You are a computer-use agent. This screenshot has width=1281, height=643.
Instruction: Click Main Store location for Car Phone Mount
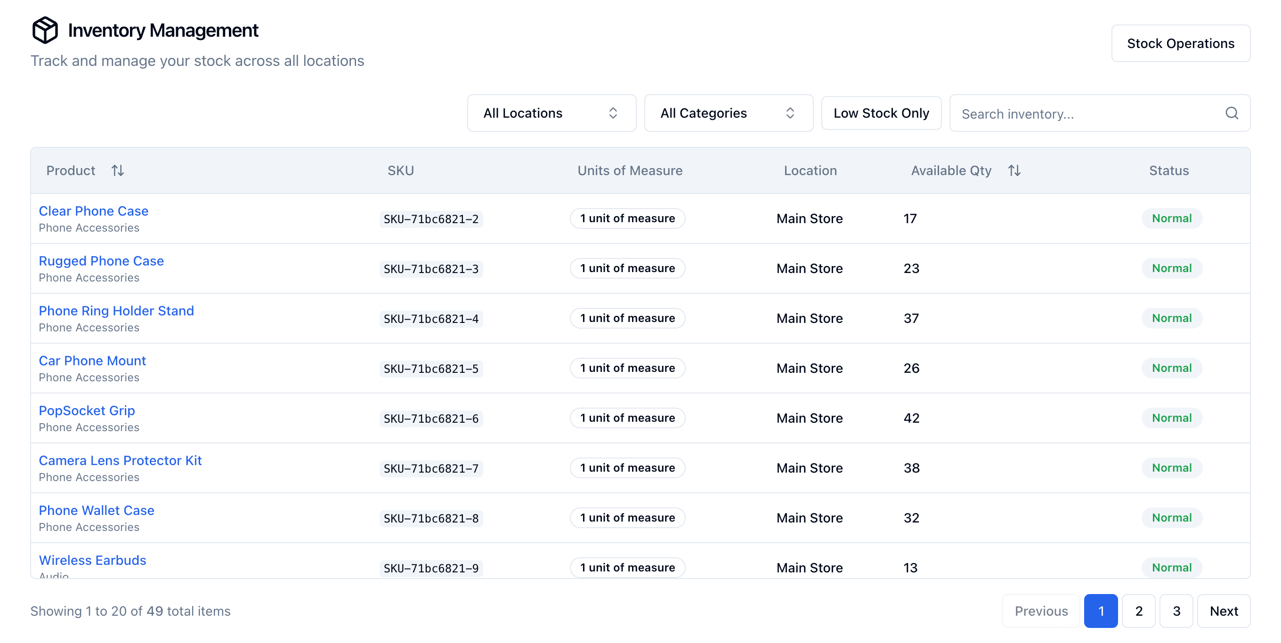coord(809,368)
